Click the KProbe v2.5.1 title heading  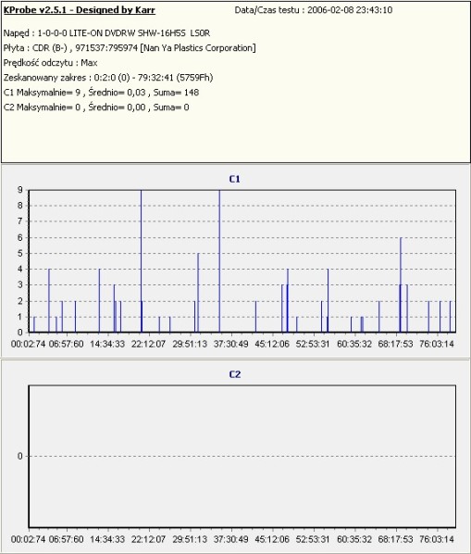click(x=79, y=10)
